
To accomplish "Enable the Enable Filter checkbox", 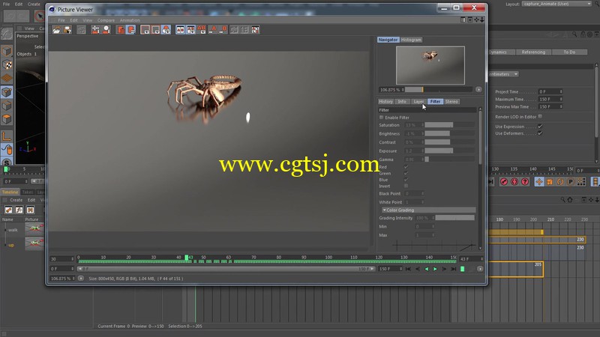I will pos(381,118).
